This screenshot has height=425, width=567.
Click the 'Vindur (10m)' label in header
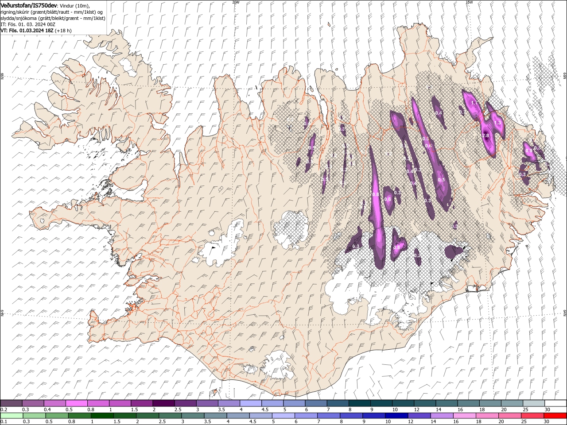(x=74, y=5)
